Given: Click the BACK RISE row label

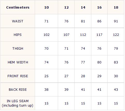Looking at the screenshot, I should [x=18, y=90].
